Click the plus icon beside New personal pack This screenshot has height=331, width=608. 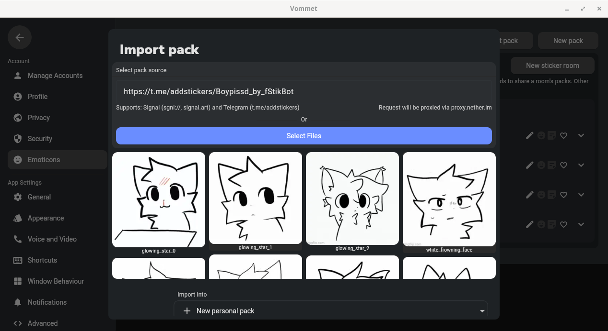[187, 311]
